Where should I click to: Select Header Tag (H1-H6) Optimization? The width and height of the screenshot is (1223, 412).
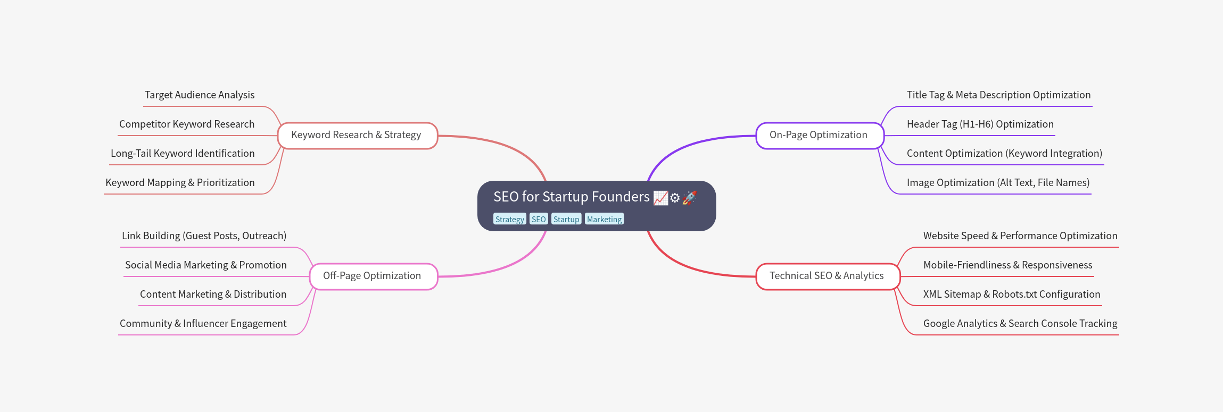(980, 124)
